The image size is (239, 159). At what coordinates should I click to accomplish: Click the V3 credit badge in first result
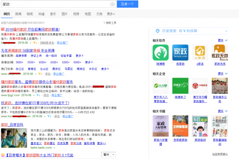tap(35, 43)
